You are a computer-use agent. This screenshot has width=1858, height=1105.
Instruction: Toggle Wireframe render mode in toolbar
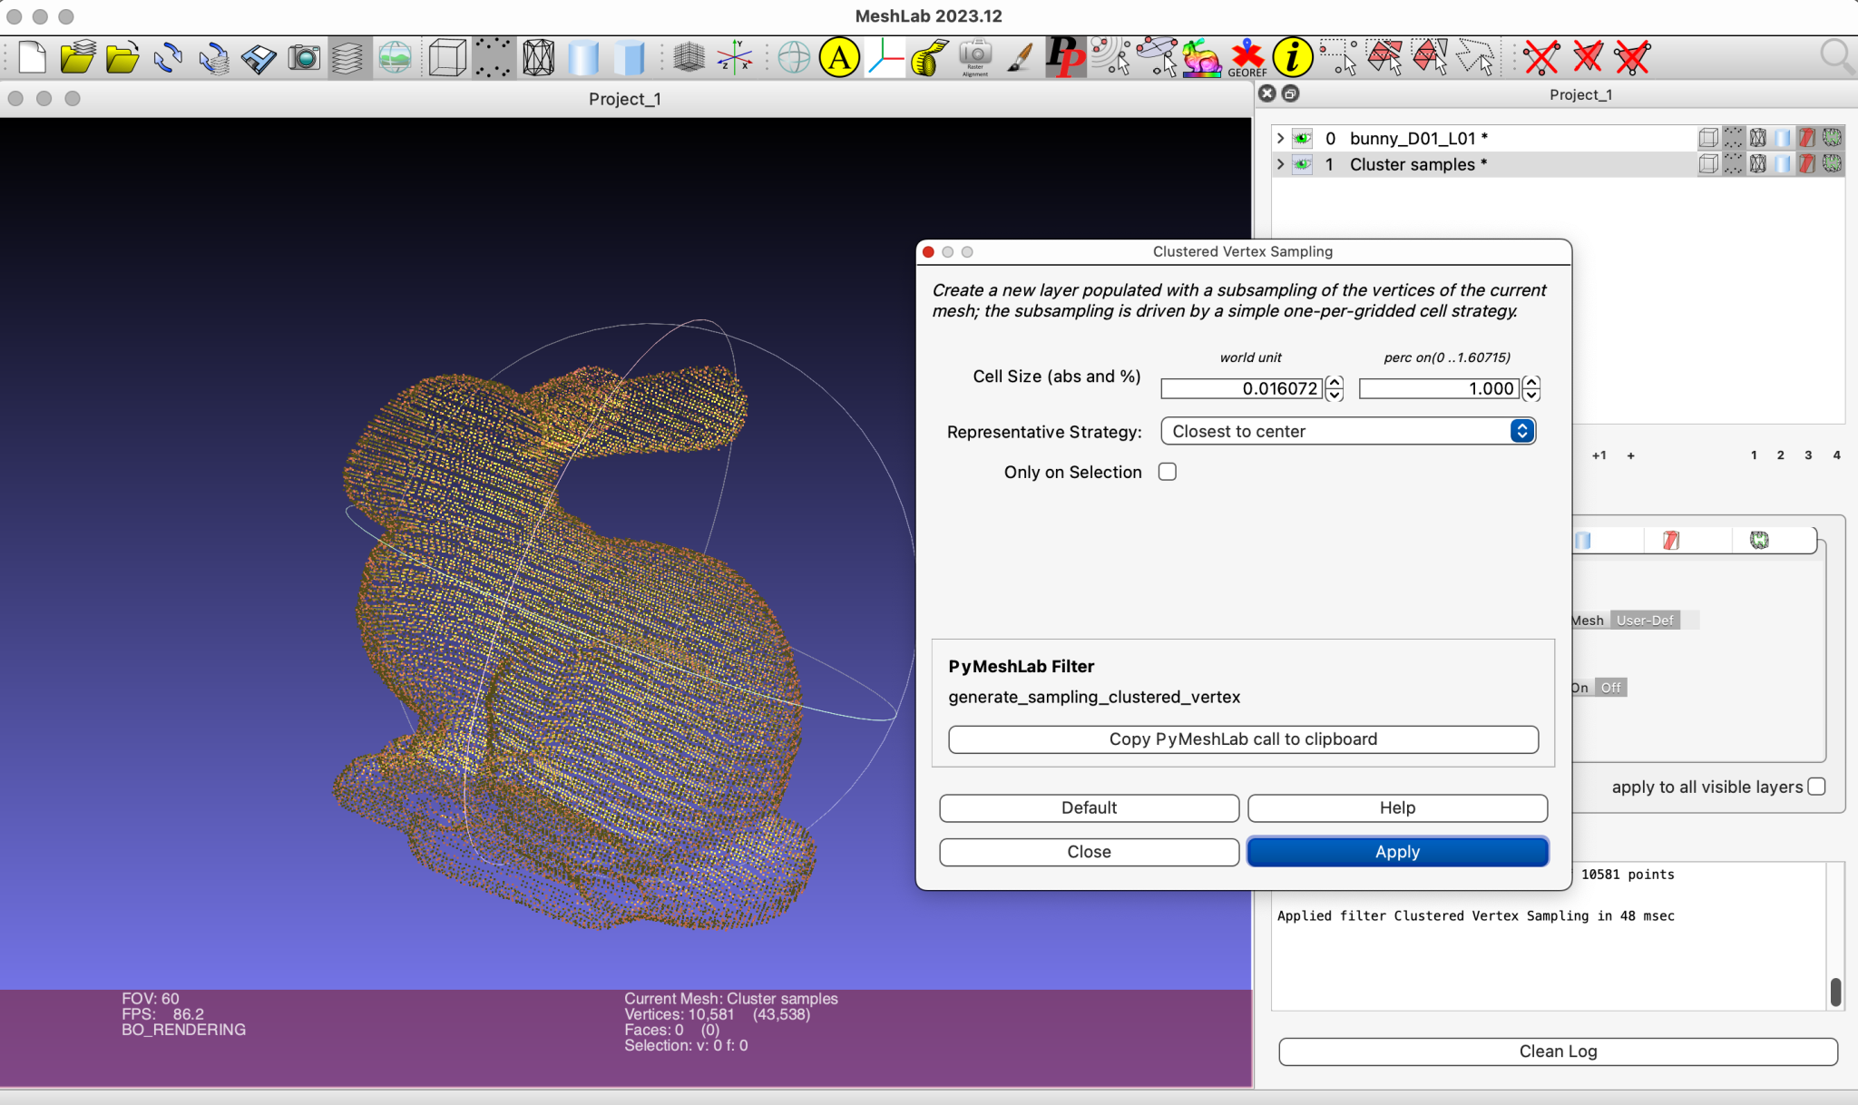(538, 58)
